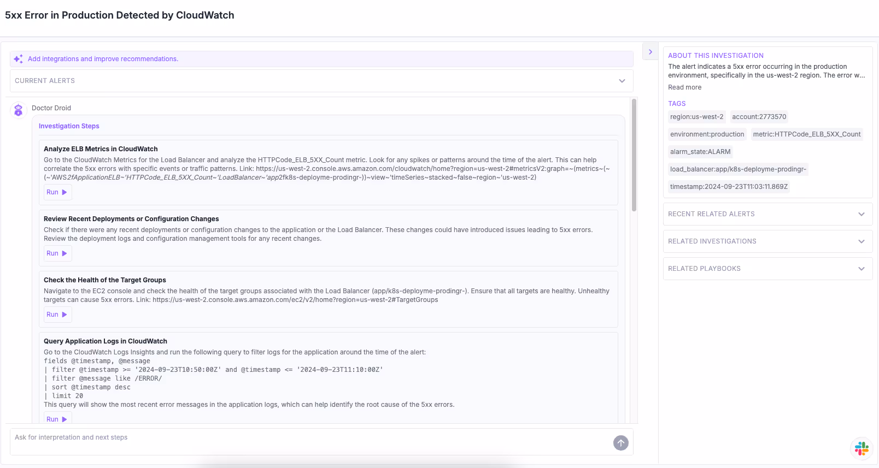
Task: Click the 'filter @message like /ERROR/' query line
Action: [103, 378]
